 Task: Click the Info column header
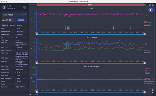click(x=3, y=28)
